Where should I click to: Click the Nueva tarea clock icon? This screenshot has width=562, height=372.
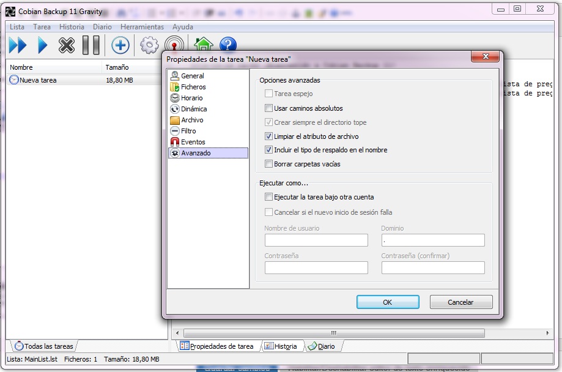(x=13, y=80)
